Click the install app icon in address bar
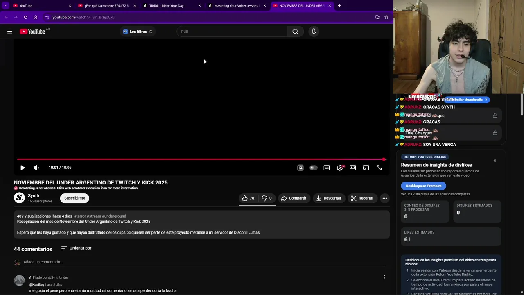The height and width of the screenshot is (295, 524). coord(377,17)
